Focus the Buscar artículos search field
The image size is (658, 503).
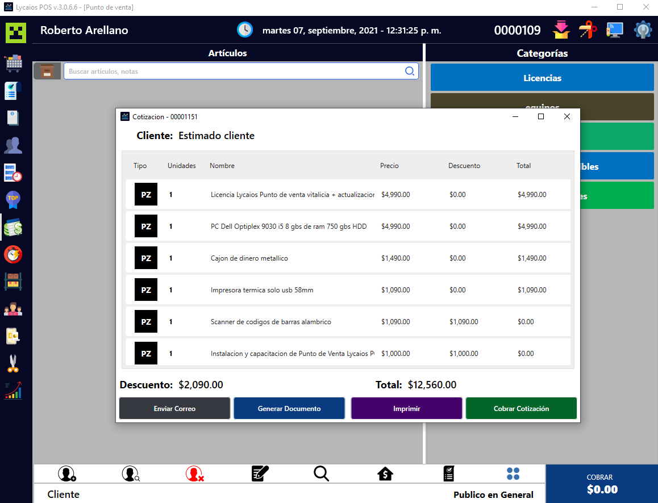pos(233,72)
